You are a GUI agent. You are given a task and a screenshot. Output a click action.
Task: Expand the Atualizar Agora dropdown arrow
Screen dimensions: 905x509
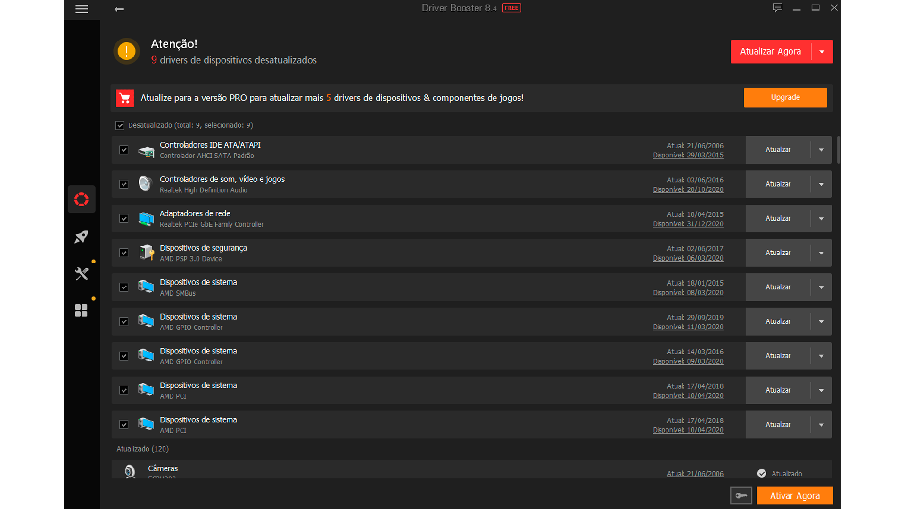822,52
